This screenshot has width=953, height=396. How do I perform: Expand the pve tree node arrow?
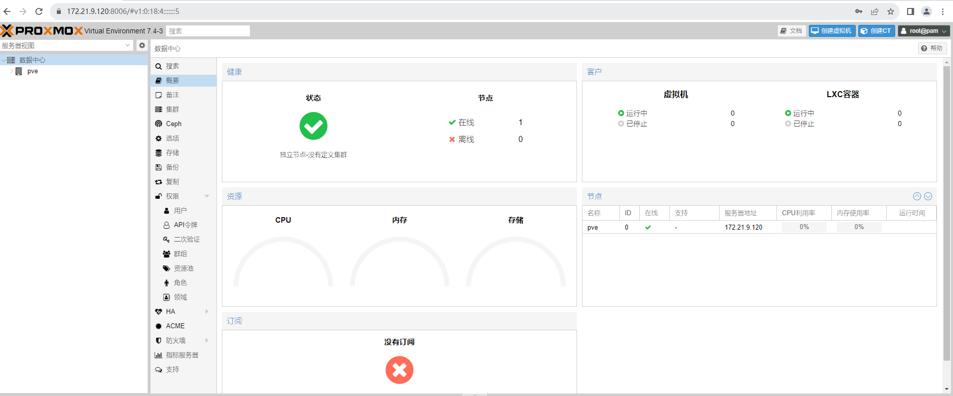coord(11,71)
